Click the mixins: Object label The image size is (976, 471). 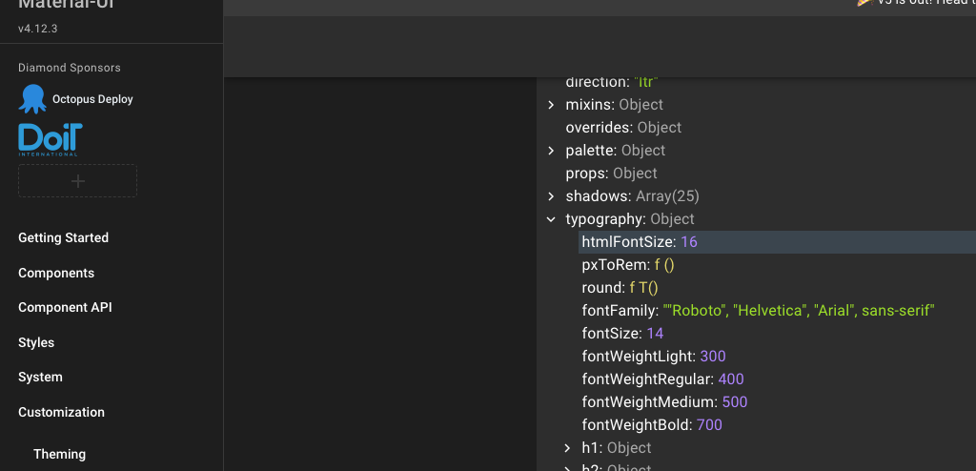point(614,105)
